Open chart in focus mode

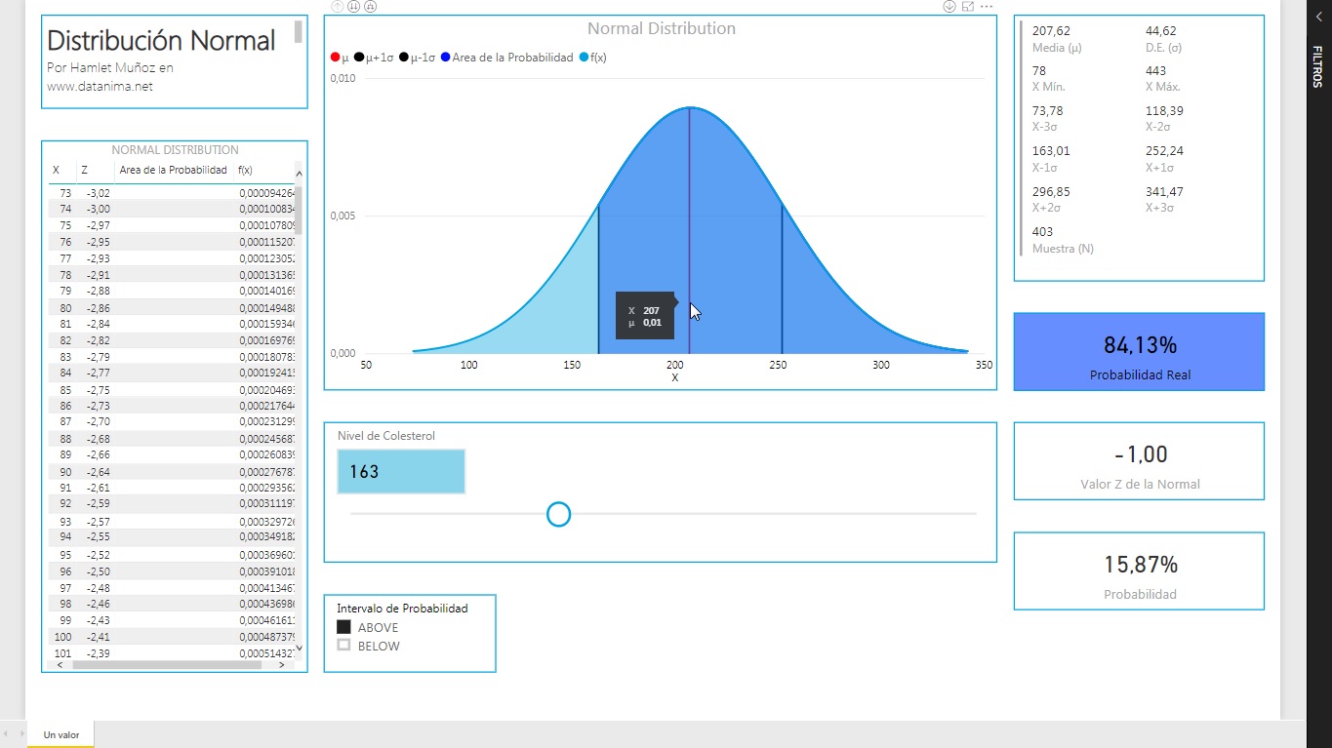pos(968,7)
